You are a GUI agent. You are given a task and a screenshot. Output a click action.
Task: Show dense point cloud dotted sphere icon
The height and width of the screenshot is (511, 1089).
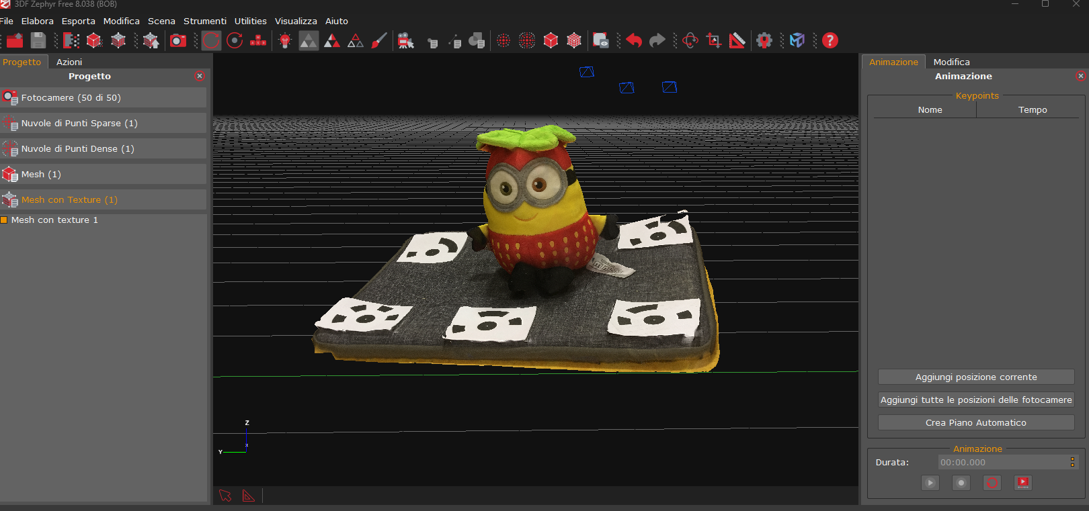[x=527, y=40]
